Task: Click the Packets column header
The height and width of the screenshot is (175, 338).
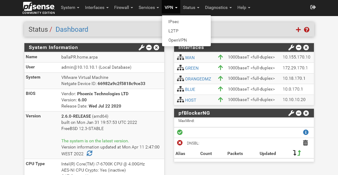Action: (235, 153)
